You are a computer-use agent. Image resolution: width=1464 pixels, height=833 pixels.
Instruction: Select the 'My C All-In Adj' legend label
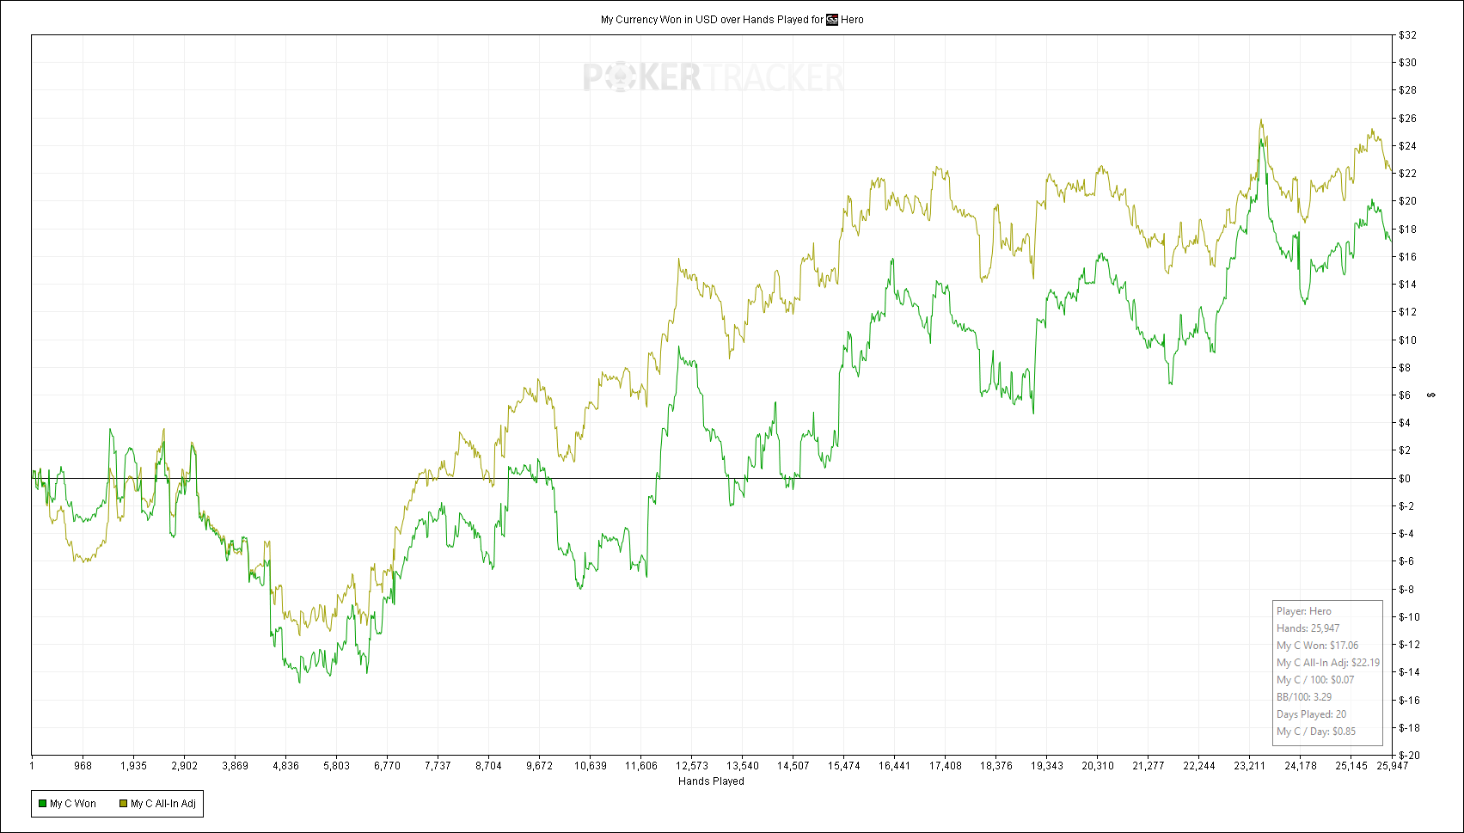click(163, 804)
